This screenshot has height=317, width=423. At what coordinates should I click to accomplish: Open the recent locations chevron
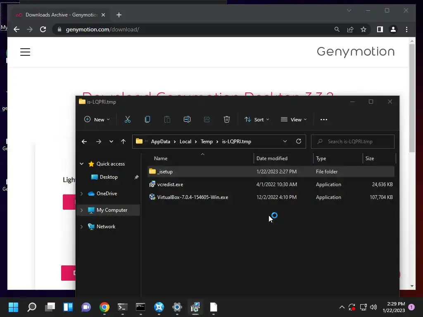tap(111, 142)
